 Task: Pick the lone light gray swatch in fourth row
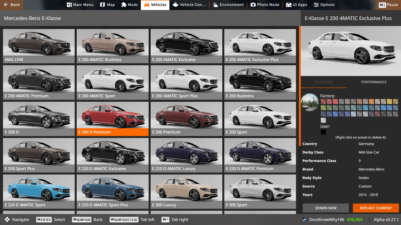click(323, 120)
